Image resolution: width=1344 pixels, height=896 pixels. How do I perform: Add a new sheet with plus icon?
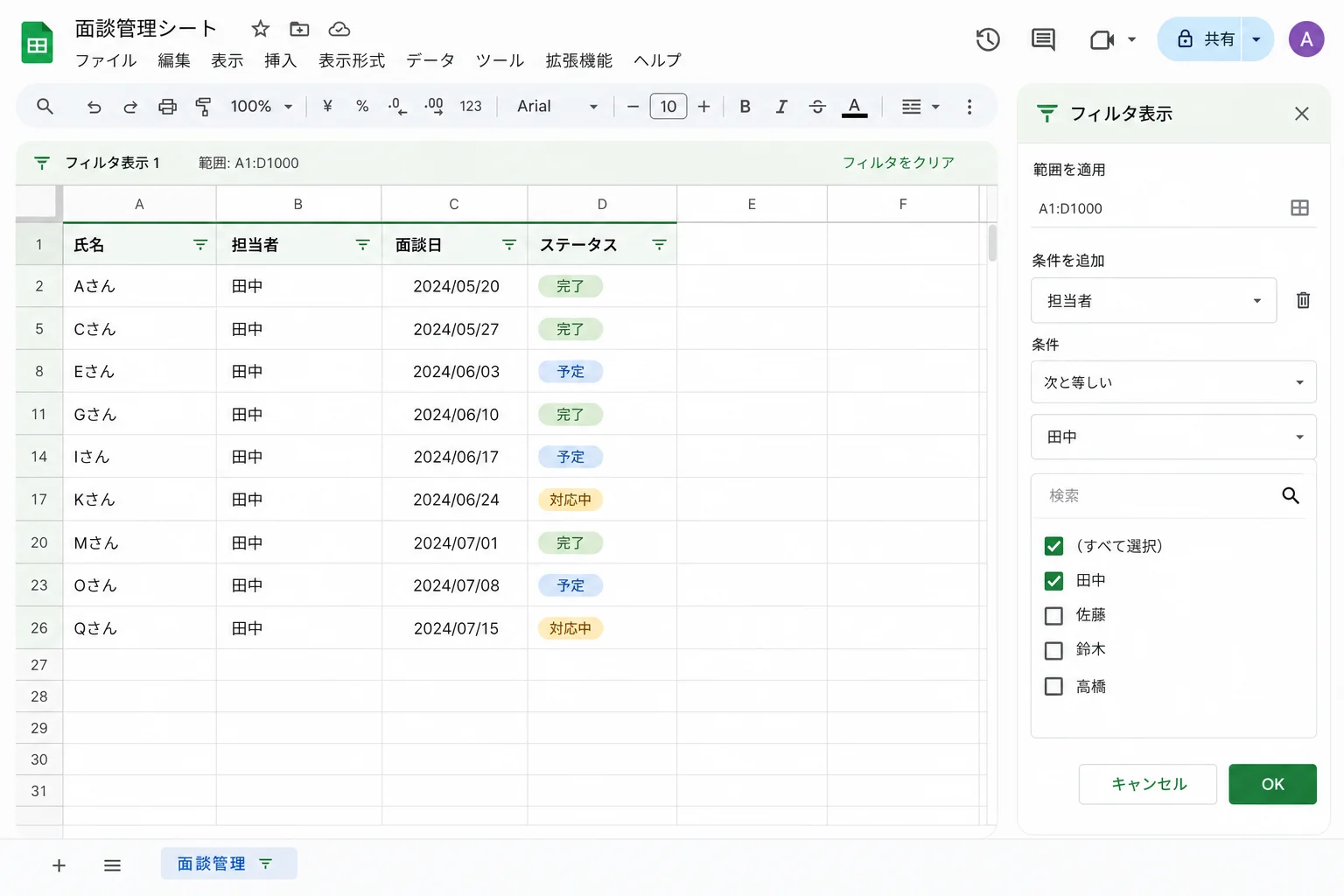(x=59, y=865)
